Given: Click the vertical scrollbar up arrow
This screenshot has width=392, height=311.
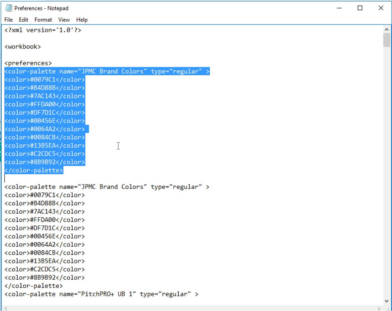Looking at the screenshot, I should point(387,29).
